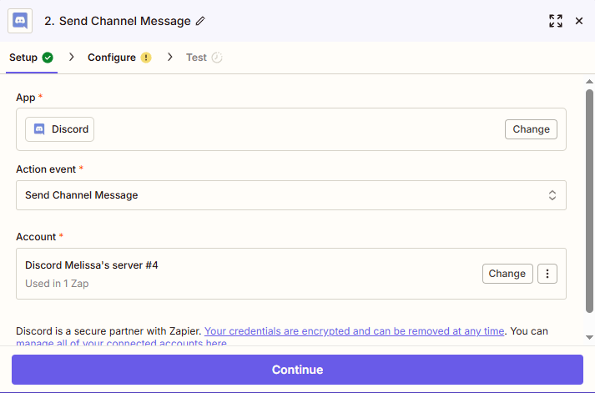Click scrollbar down arrow
Image resolution: width=595 pixels, height=393 pixels.
coord(589,337)
